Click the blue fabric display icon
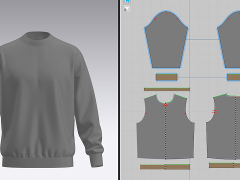The width and height of the screenshot is (240, 180). coord(127,1)
